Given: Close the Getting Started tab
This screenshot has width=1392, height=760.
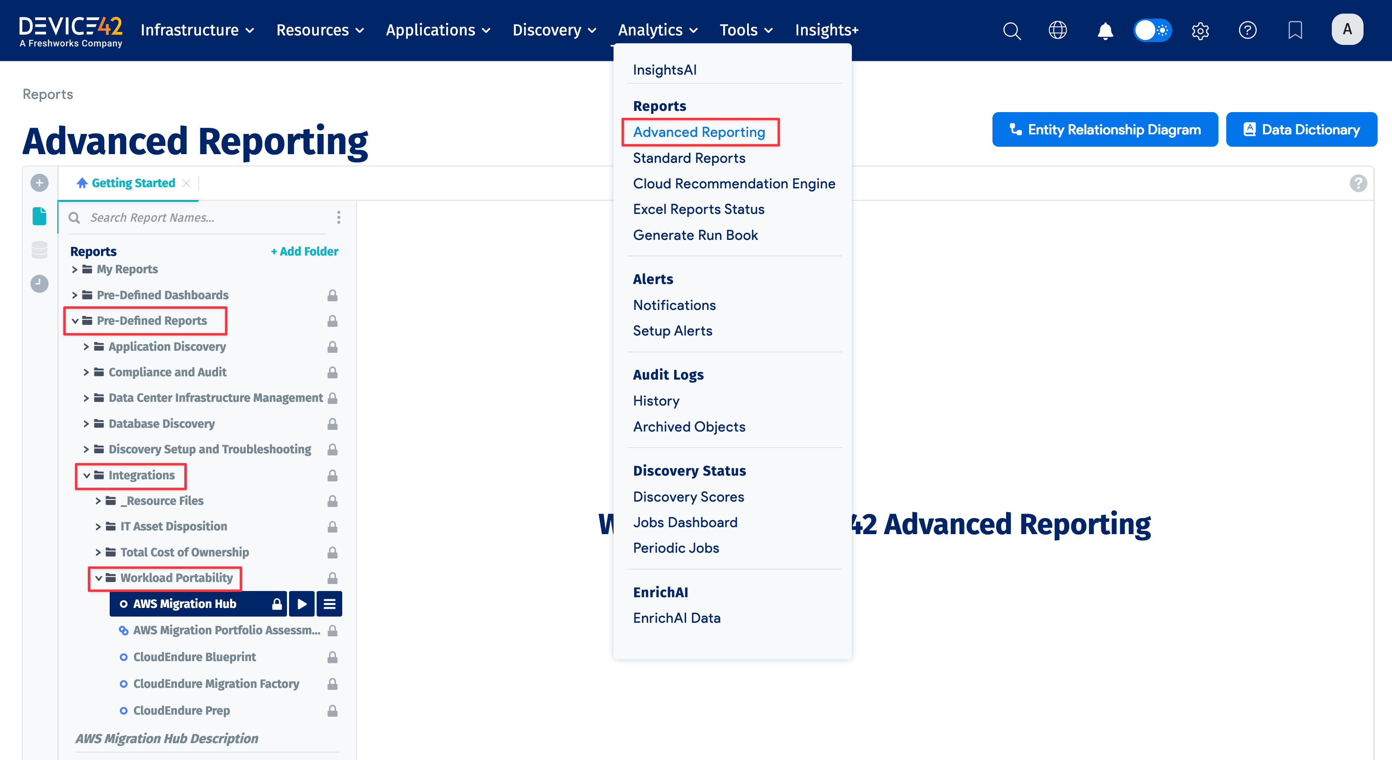Looking at the screenshot, I should point(186,183).
